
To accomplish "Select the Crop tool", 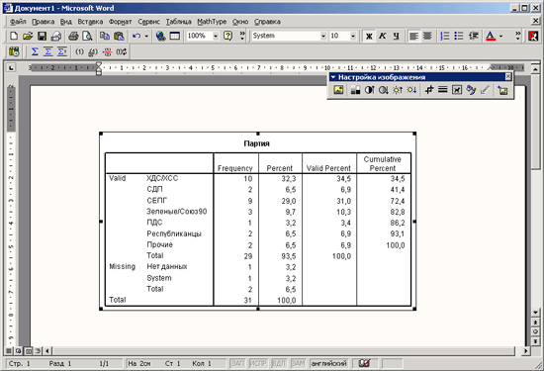I will [x=429, y=90].
